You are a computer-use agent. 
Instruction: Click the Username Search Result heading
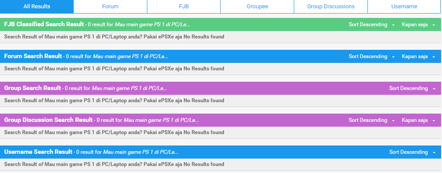pos(38,152)
